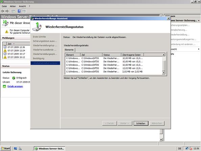Open the Start menu
201x151 pixels.
(5, 148)
